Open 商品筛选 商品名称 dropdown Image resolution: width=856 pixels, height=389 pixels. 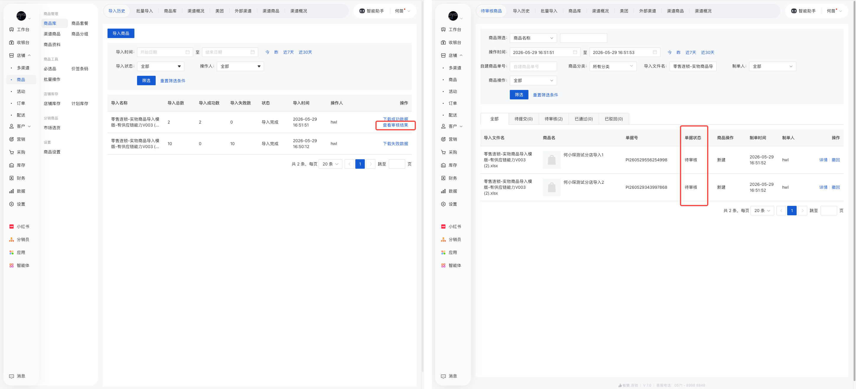533,38
